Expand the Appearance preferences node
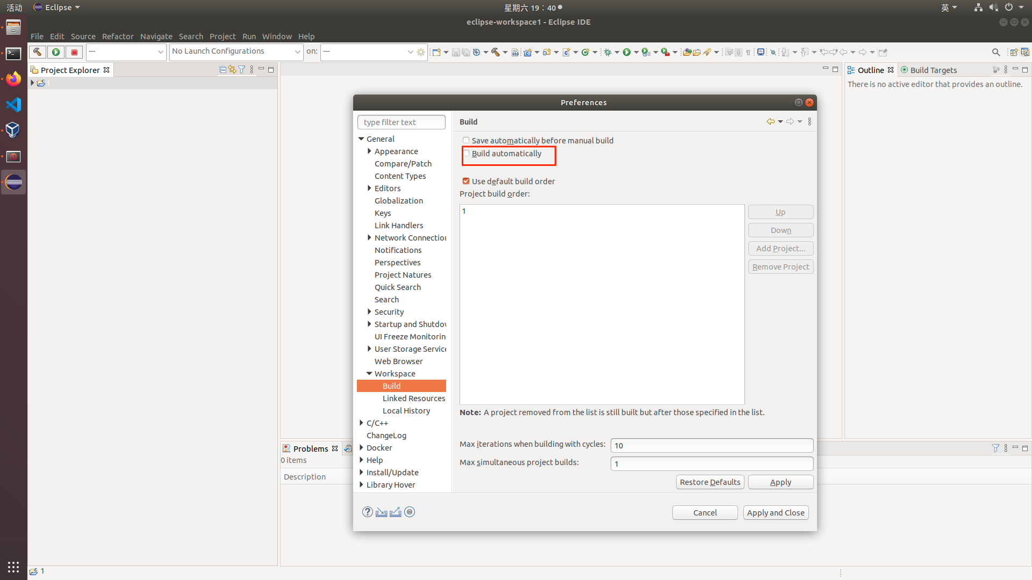The image size is (1032, 580). point(369,151)
